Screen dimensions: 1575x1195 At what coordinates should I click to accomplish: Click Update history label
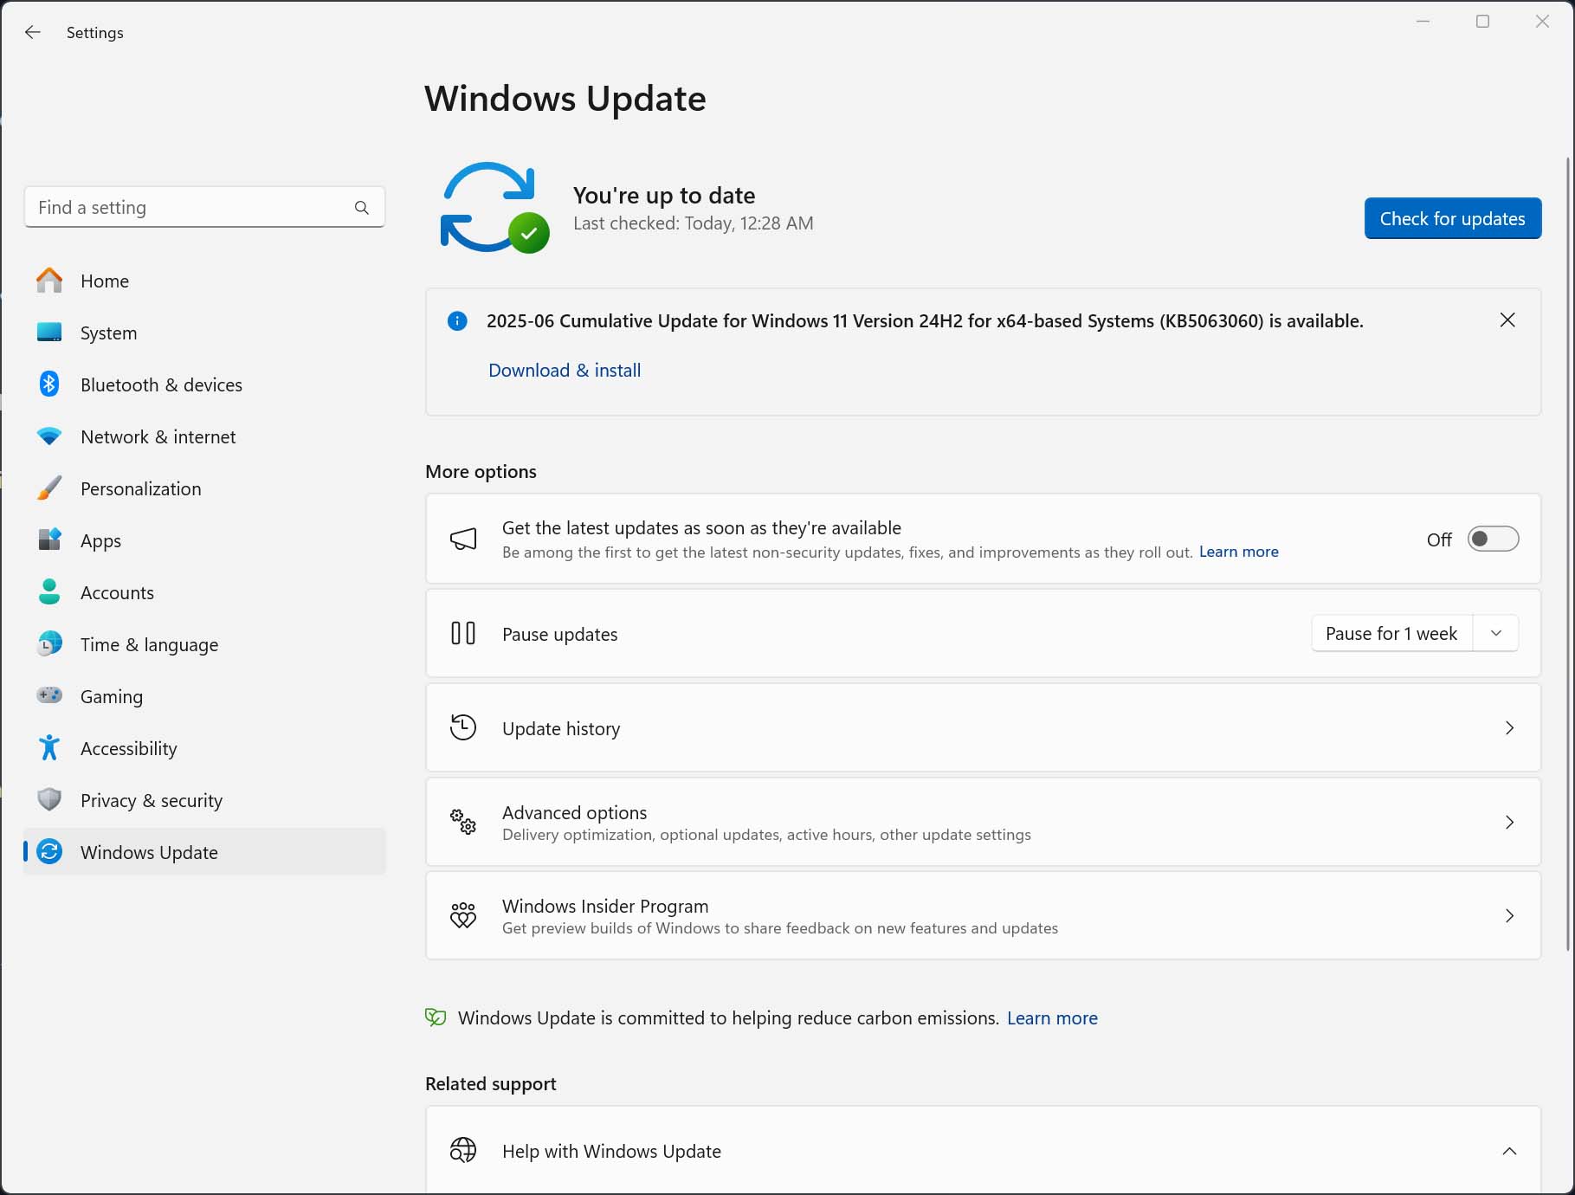(x=561, y=728)
